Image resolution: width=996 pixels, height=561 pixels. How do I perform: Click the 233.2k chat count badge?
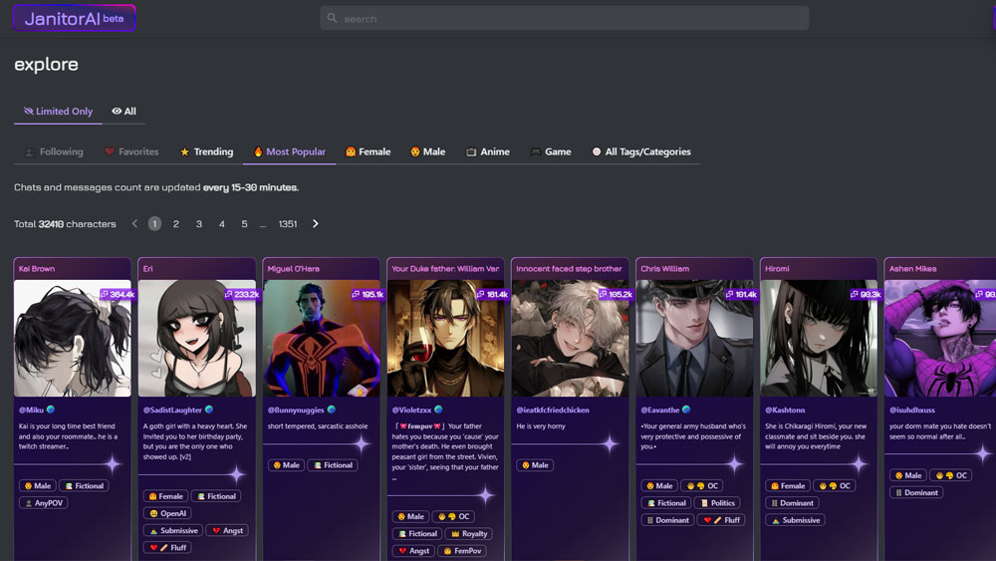click(242, 294)
